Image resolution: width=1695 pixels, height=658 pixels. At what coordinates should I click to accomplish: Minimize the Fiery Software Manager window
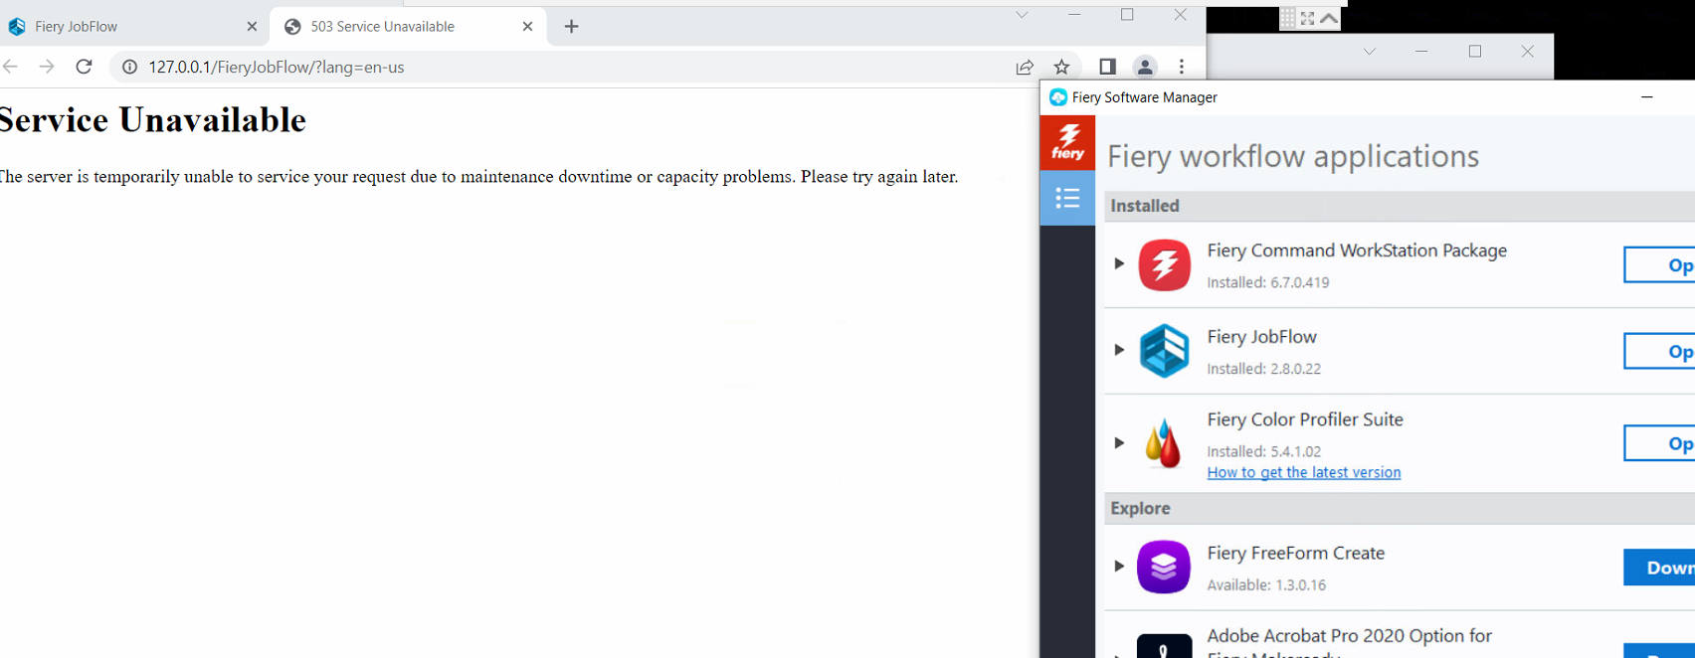point(1647,97)
